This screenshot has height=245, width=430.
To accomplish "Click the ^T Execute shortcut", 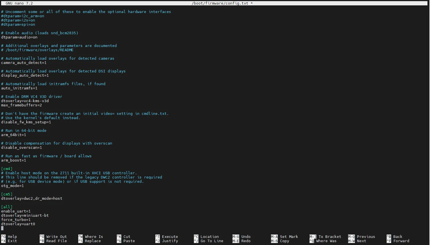I will 167,237.
